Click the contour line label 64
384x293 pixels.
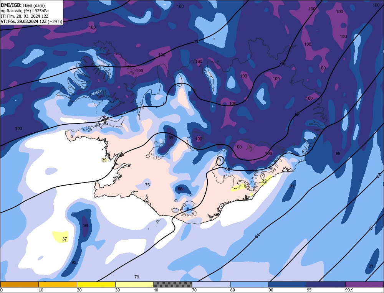(x=257, y=236)
